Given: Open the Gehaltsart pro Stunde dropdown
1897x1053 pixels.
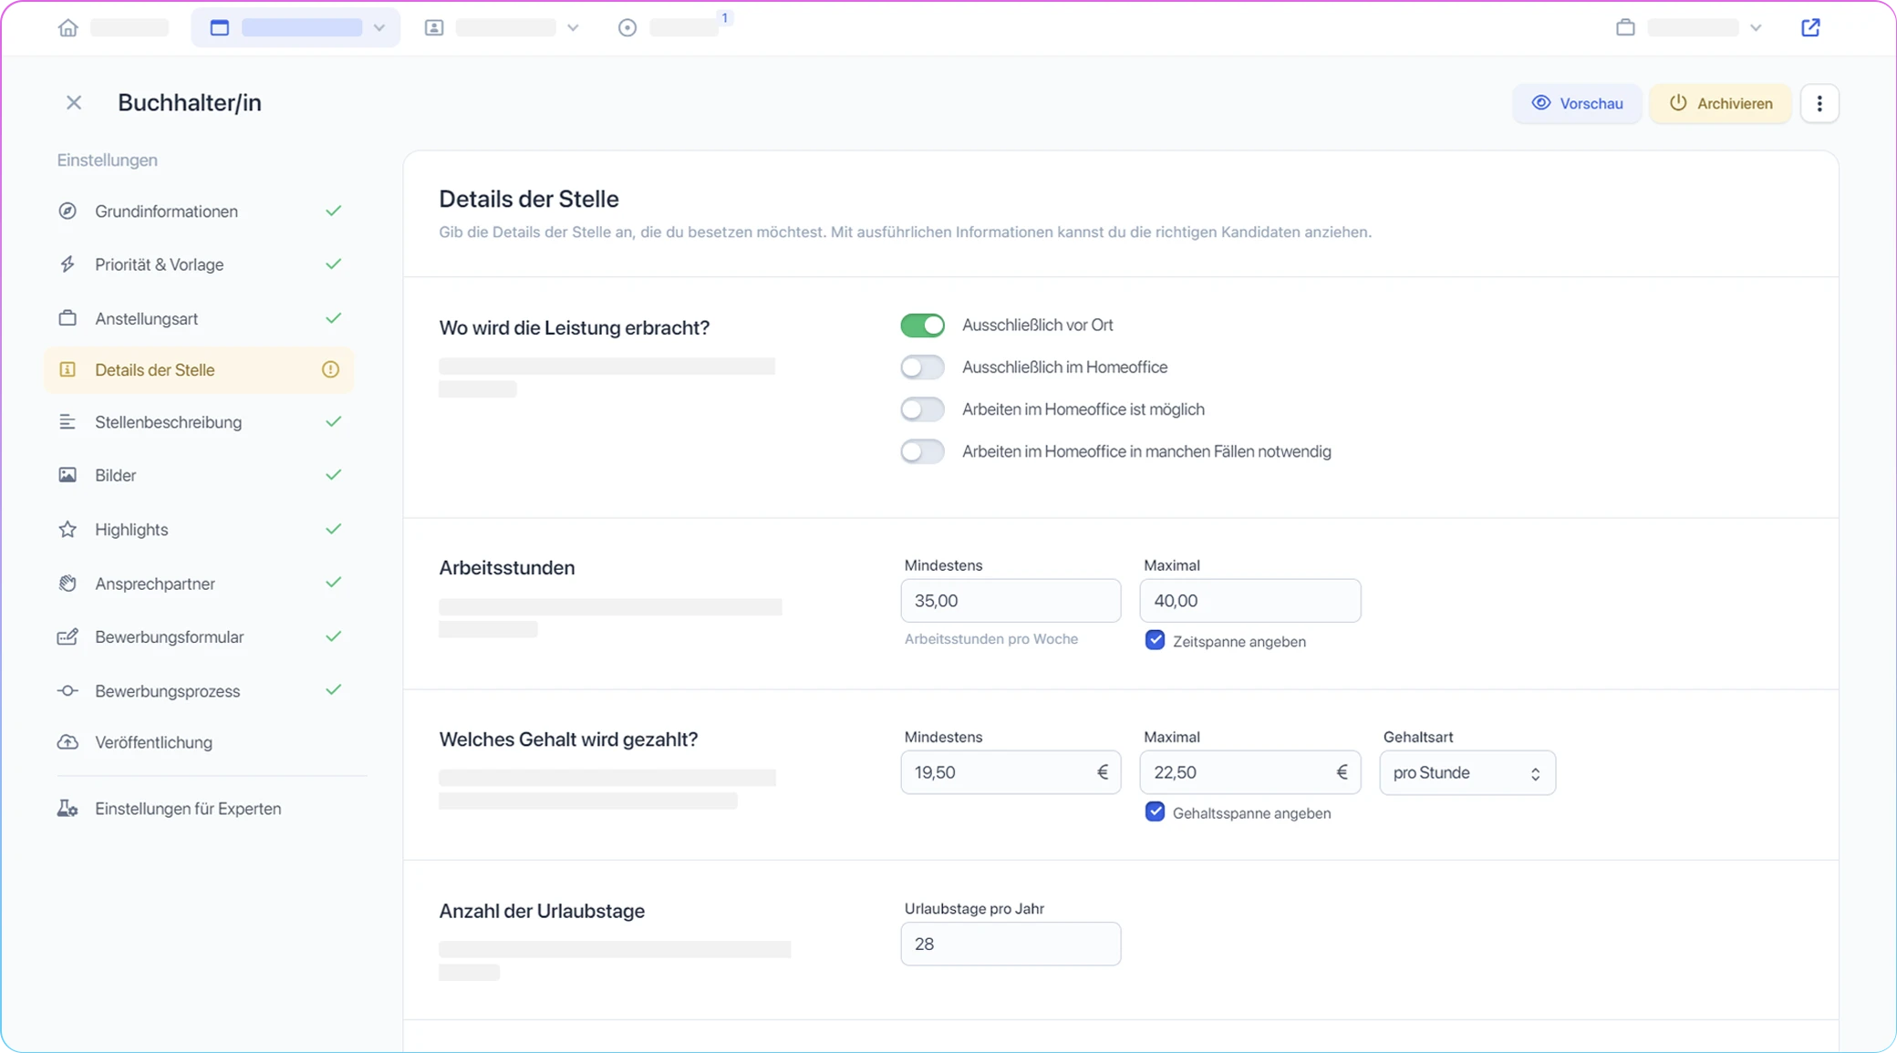Looking at the screenshot, I should point(1467,772).
